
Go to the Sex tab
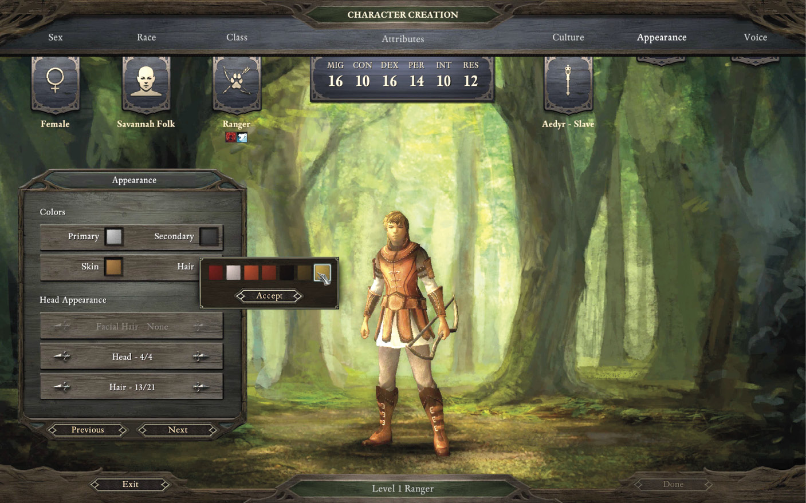56,37
